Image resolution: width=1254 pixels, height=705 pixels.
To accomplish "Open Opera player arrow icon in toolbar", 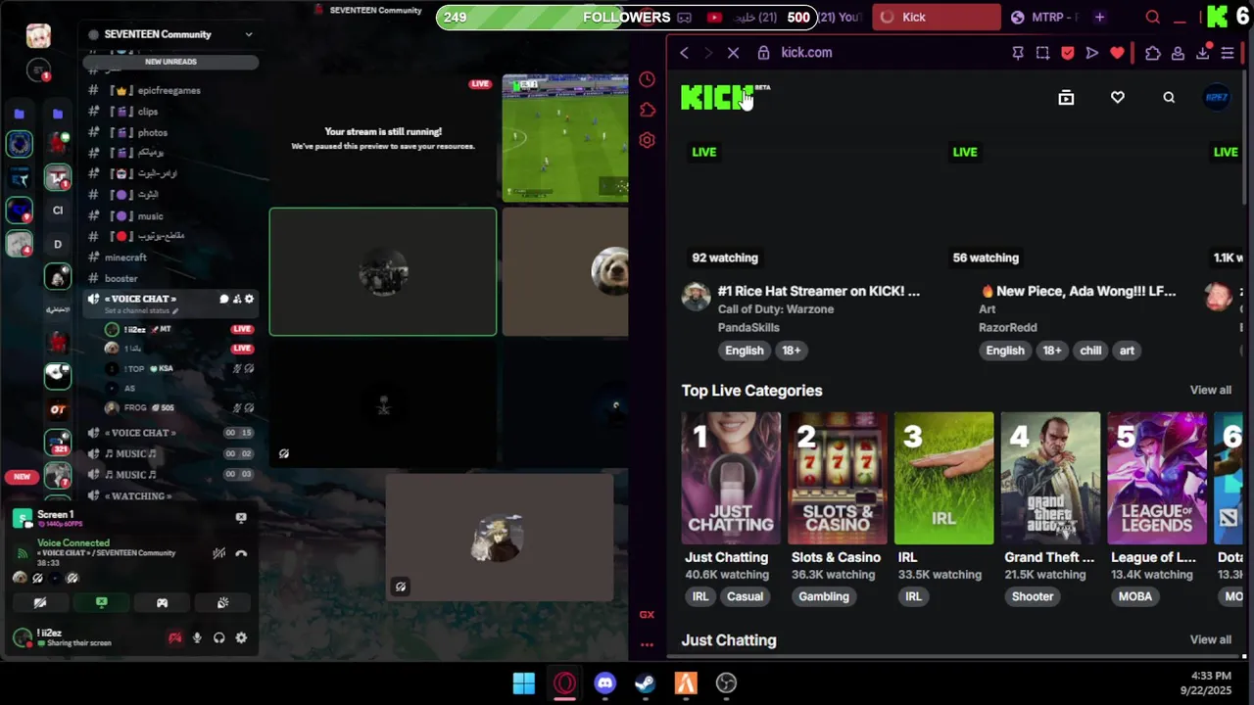I will (x=1092, y=53).
